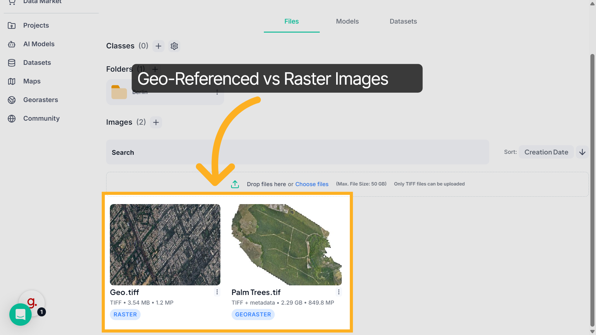596x335 pixels.
Task: Open class settings gear icon
Action: coord(174,46)
